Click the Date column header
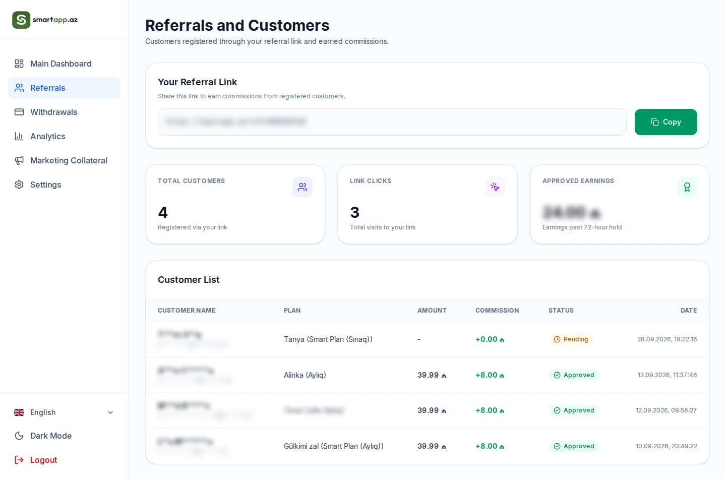The width and height of the screenshot is (726, 479). tap(689, 311)
